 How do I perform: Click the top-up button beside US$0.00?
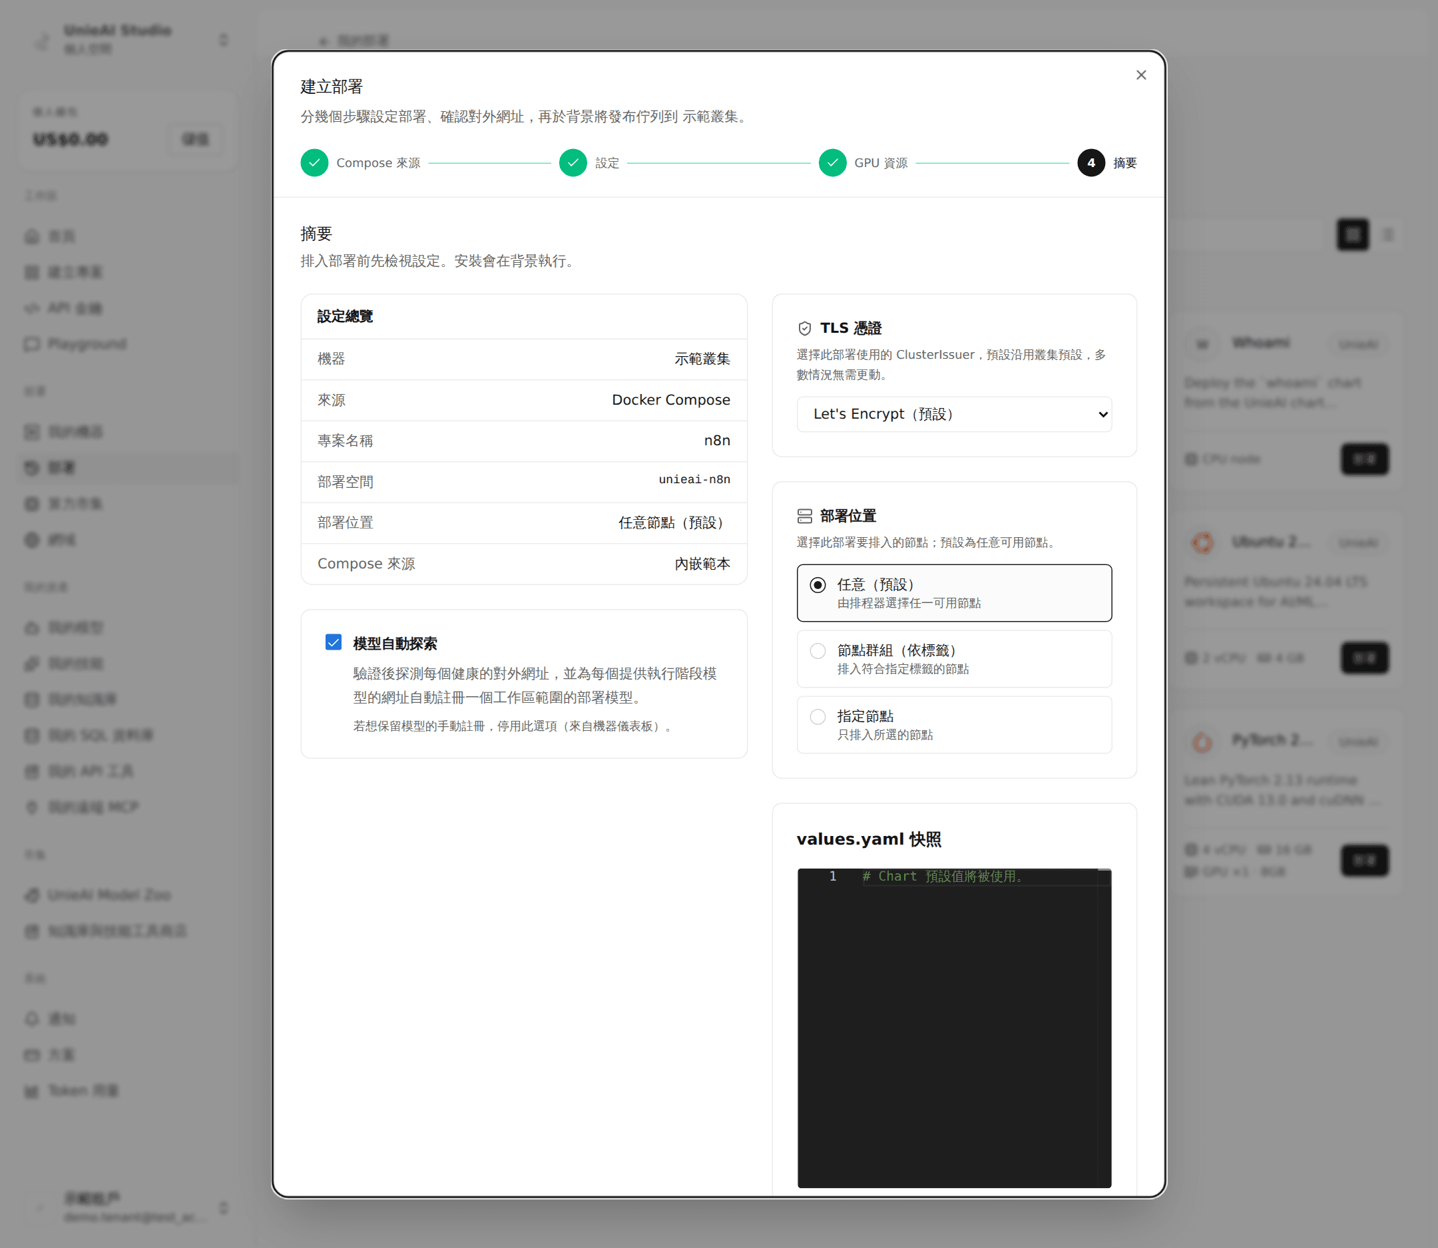(x=196, y=139)
